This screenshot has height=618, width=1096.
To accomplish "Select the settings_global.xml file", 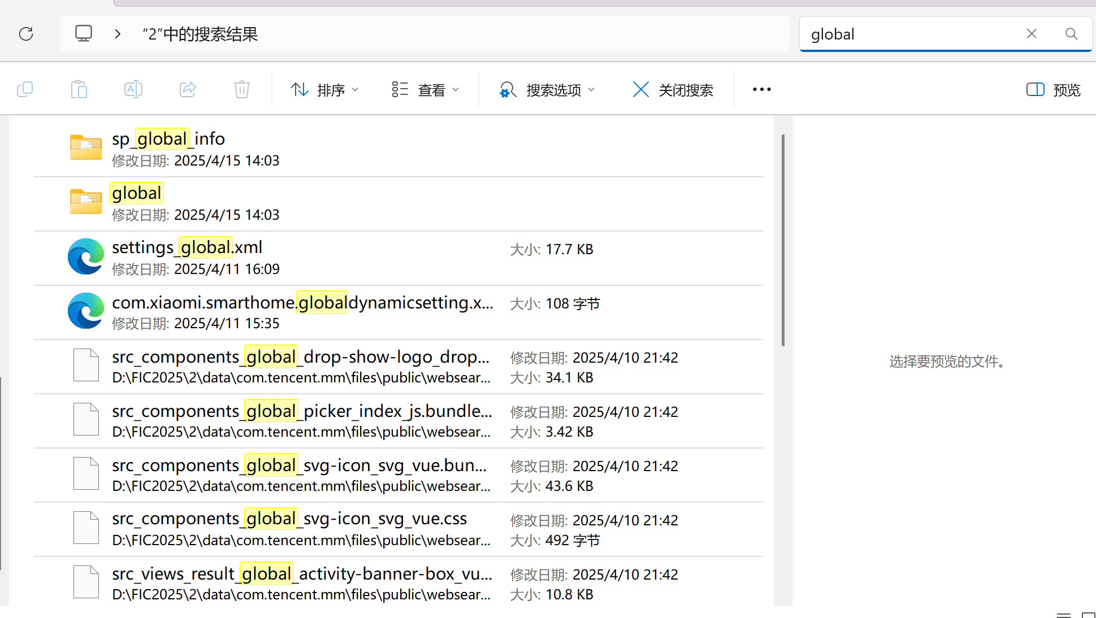I will pyautogui.click(x=398, y=258).
